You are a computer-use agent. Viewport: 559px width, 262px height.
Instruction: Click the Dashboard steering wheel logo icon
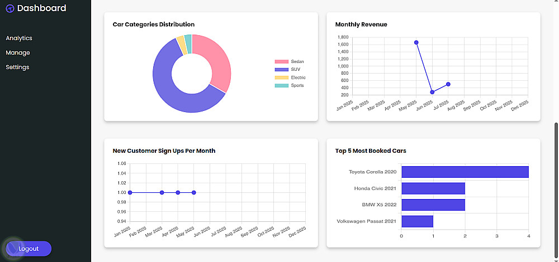click(x=10, y=8)
